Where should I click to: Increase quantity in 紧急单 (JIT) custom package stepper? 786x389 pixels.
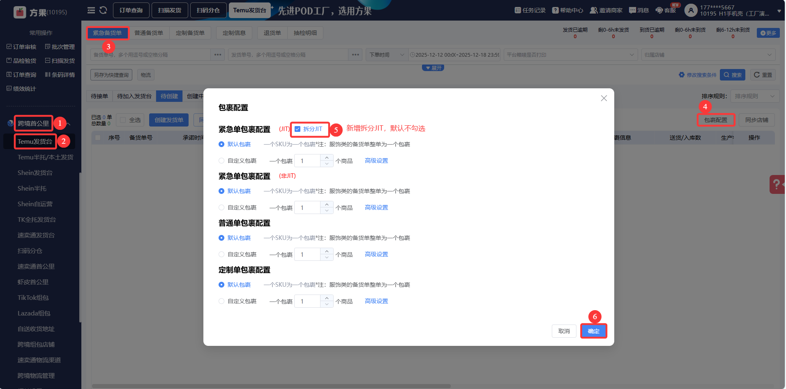coord(327,158)
